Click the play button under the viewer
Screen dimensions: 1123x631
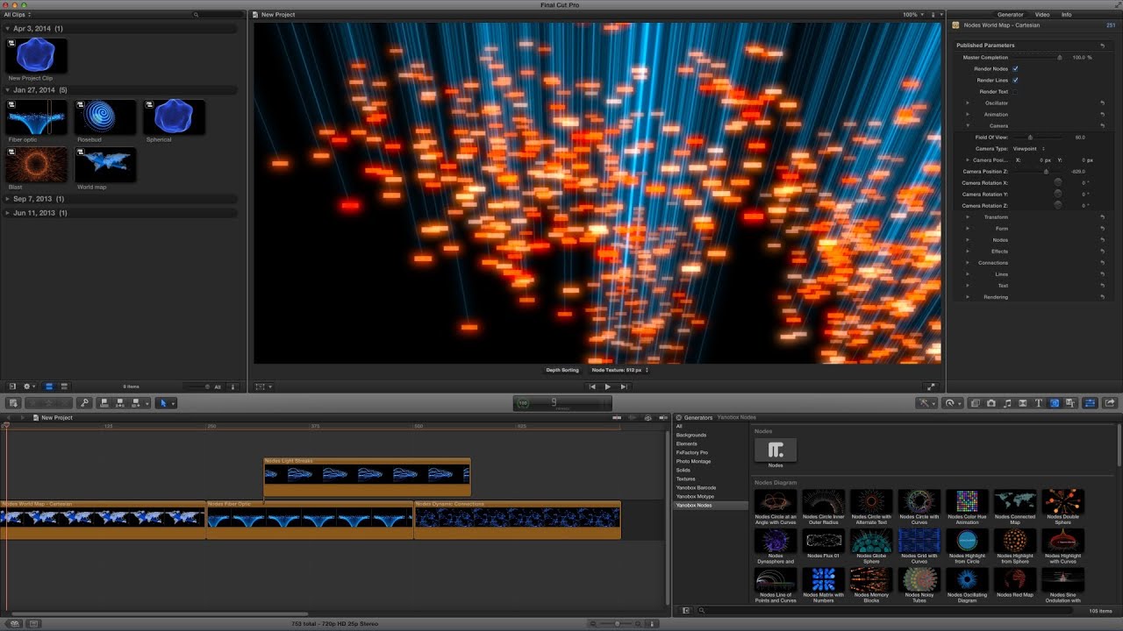tap(607, 386)
